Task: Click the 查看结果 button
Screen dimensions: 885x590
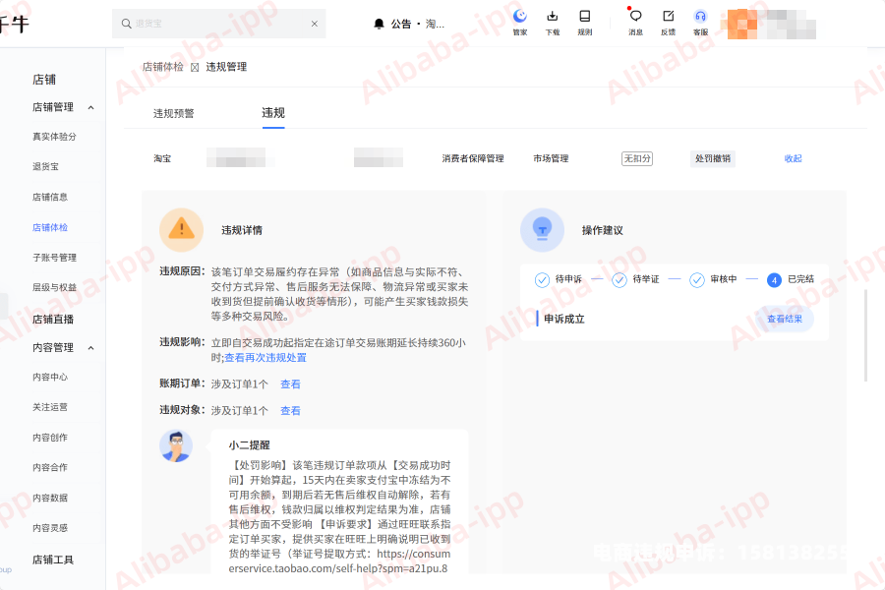Action: (784, 319)
